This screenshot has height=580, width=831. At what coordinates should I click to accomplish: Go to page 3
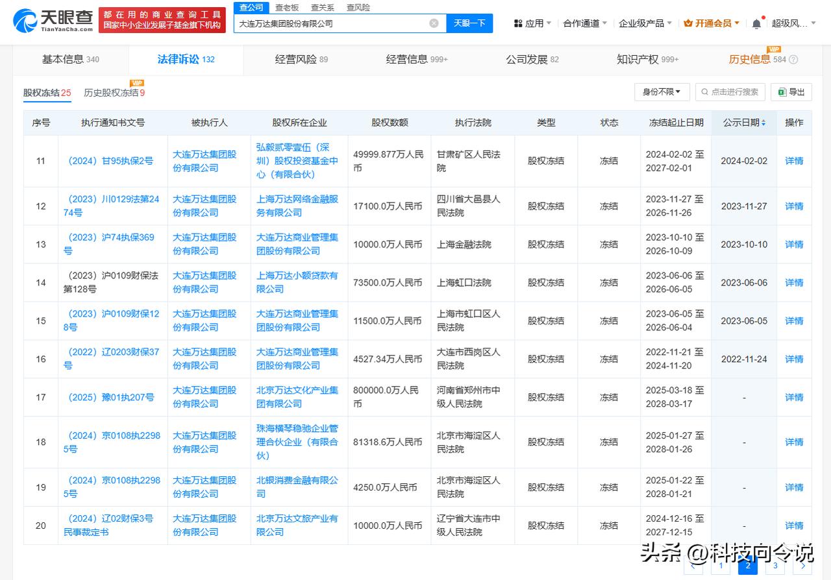click(x=775, y=565)
